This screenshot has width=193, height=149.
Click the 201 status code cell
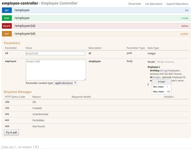click(7, 108)
